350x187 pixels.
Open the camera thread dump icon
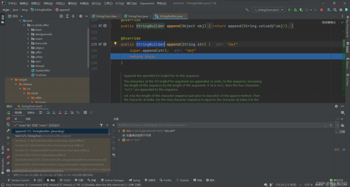pos(8,170)
